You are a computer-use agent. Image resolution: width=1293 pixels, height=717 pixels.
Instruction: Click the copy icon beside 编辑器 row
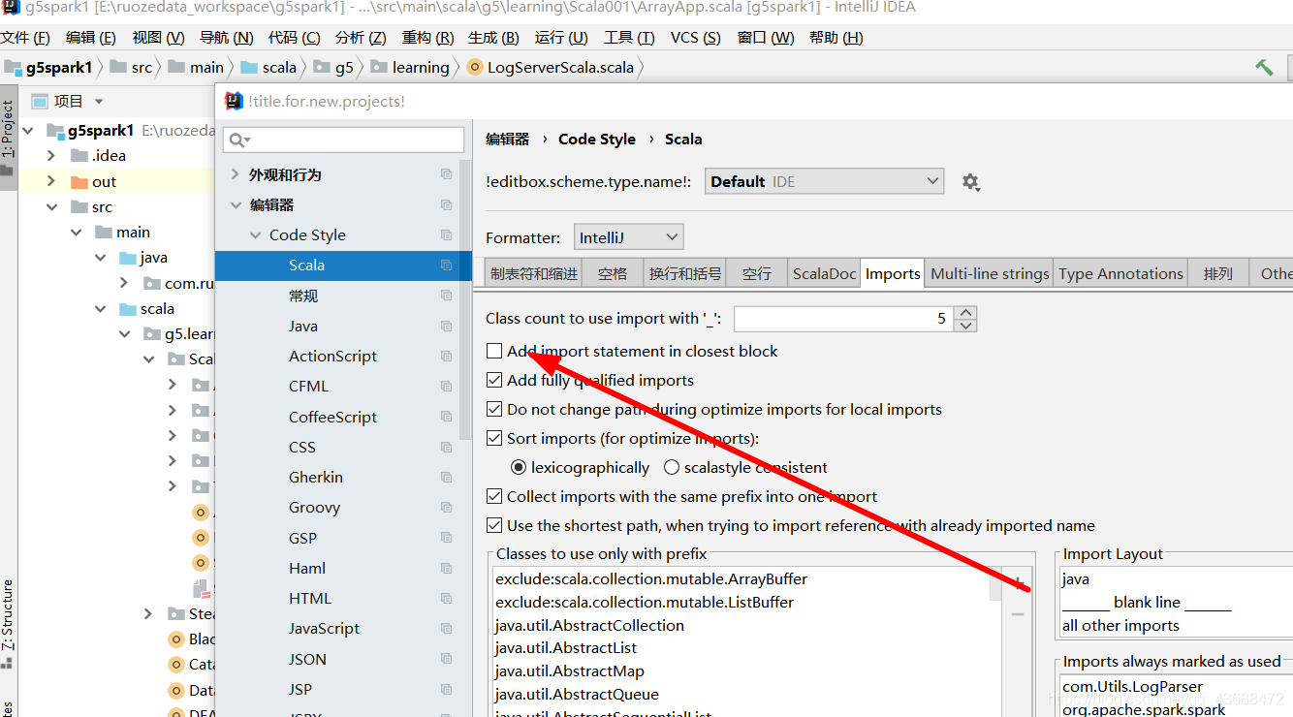click(446, 204)
